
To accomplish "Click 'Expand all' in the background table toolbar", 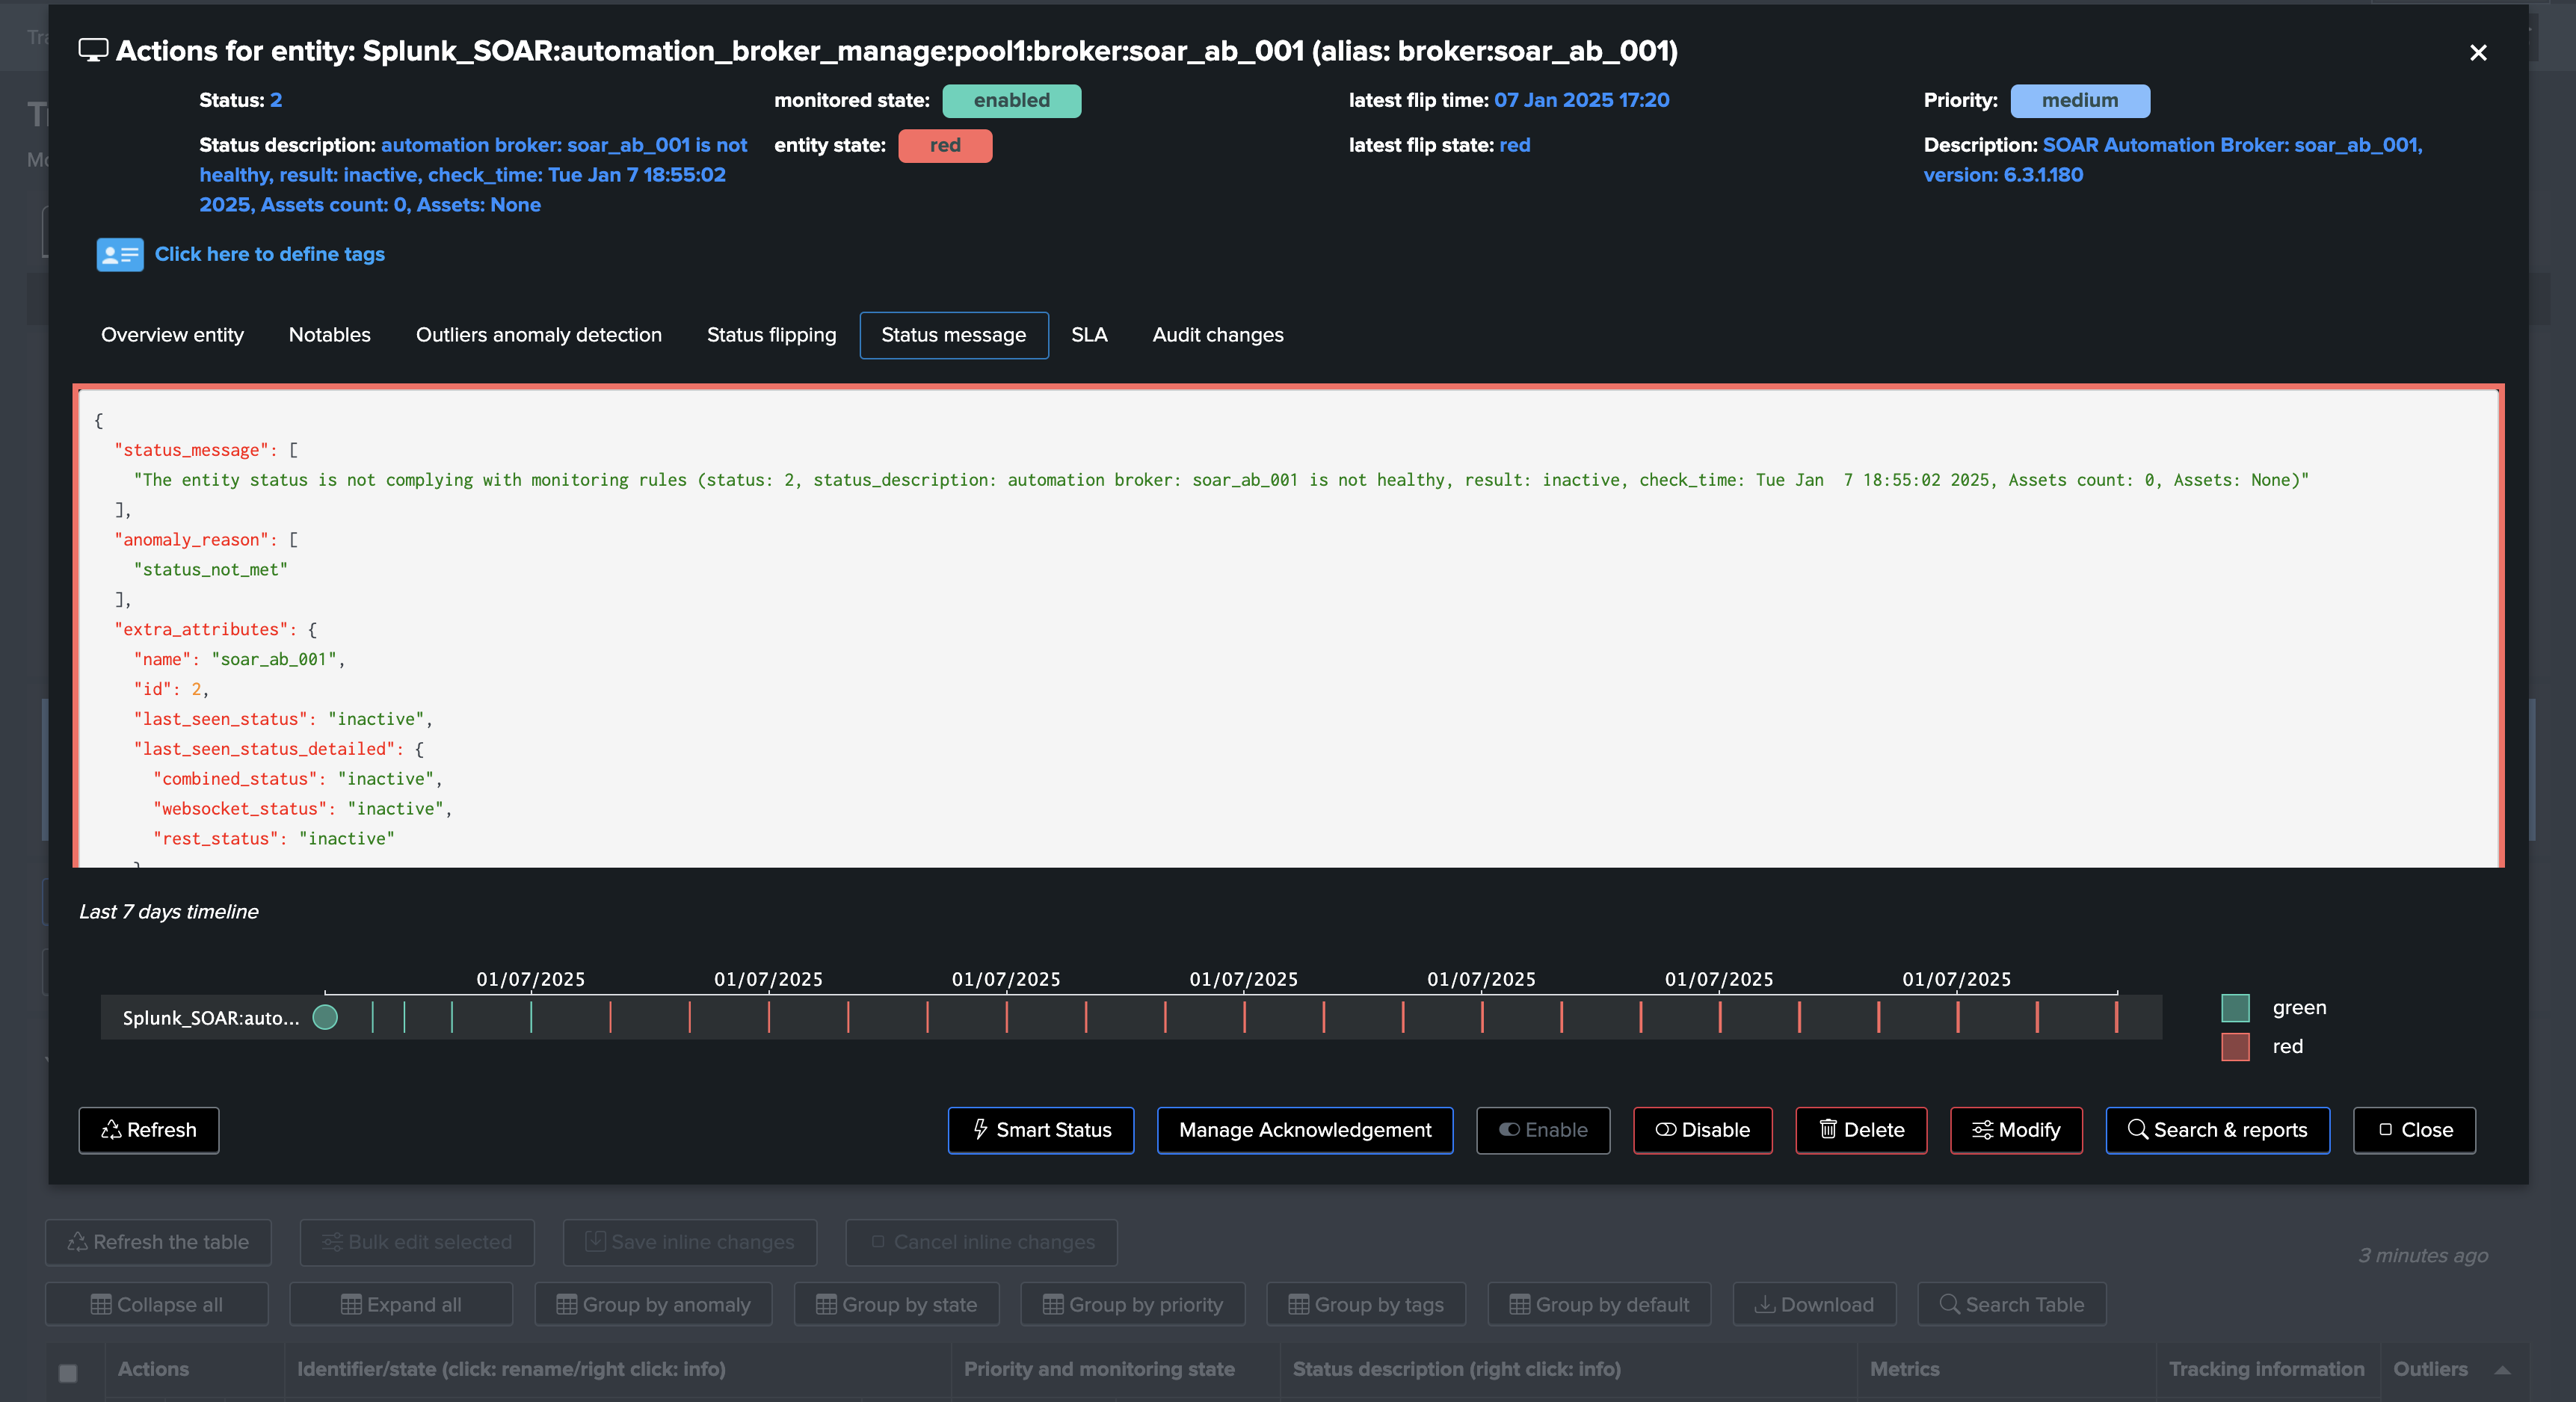I will (401, 1305).
